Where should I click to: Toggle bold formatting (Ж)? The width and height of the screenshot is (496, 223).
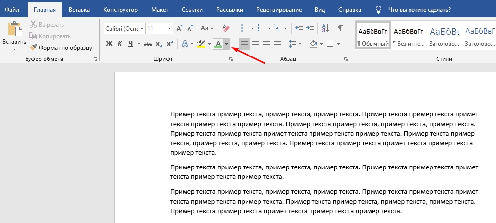coord(109,44)
